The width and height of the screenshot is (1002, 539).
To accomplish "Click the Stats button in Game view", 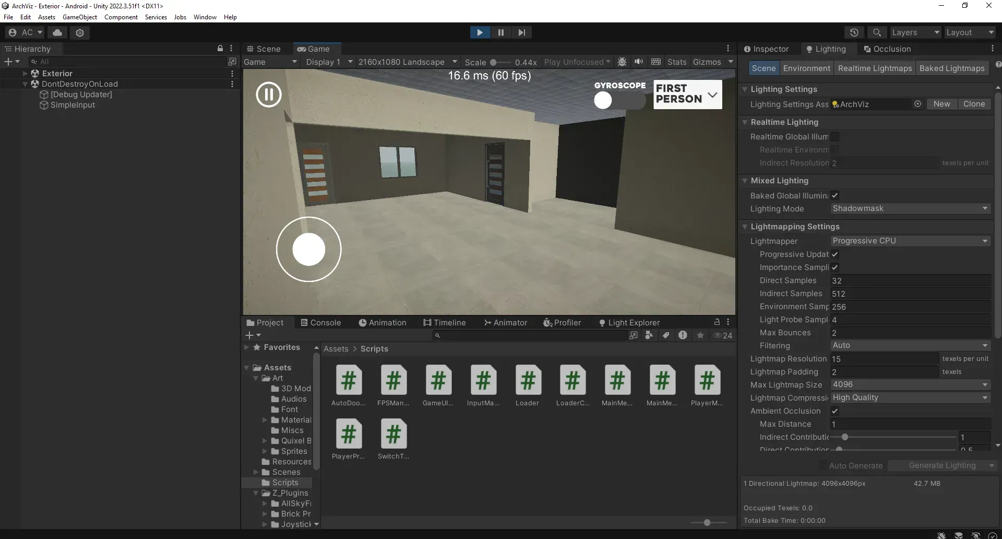I will pyautogui.click(x=677, y=62).
